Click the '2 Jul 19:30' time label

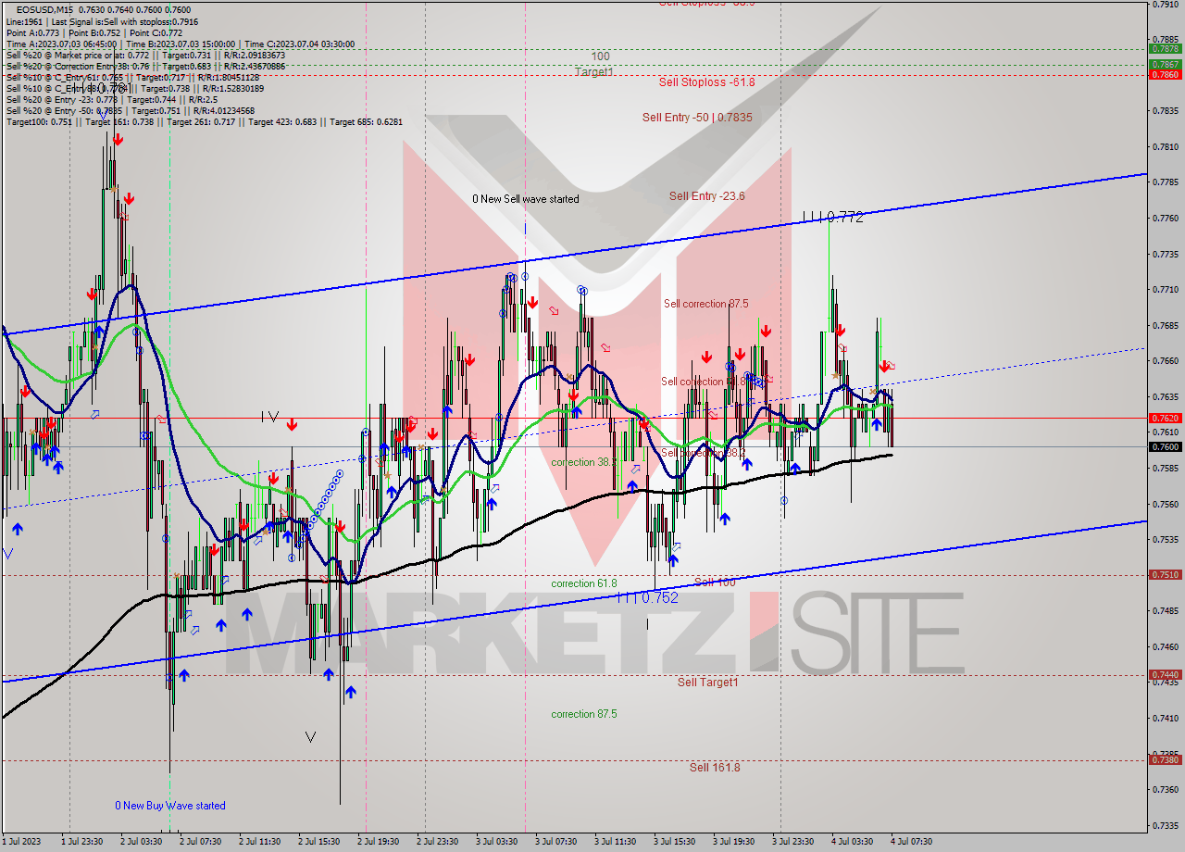[x=378, y=842]
